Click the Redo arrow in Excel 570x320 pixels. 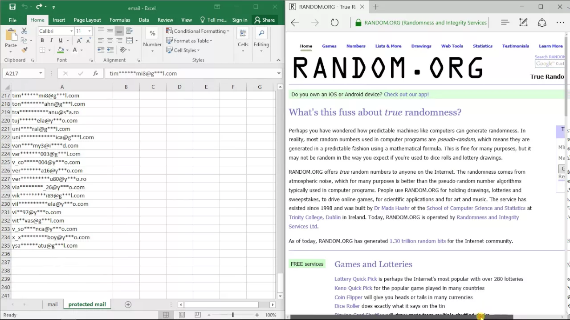[39, 7]
